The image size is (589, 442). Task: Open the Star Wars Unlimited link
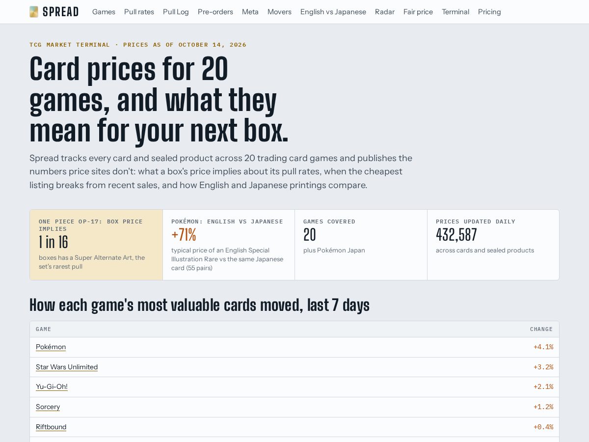click(67, 367)
